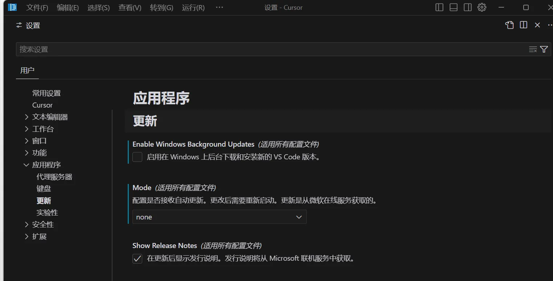The image size is (553, 281).
Task: Select the 用户 settings scope tab
Action: coord(27,70)
